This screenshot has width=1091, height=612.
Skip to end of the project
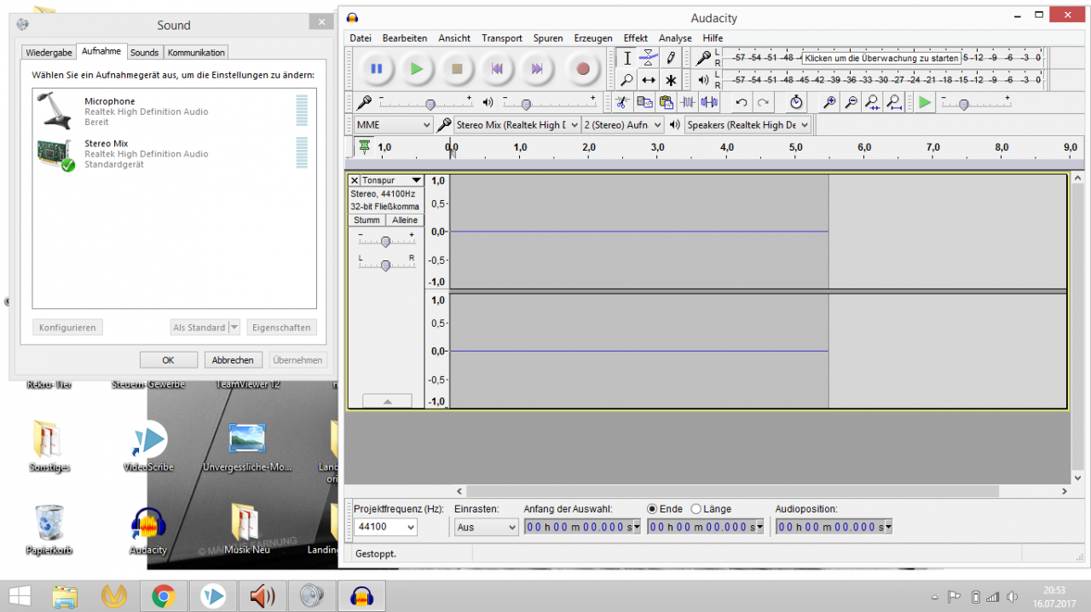tap(537, 69)
